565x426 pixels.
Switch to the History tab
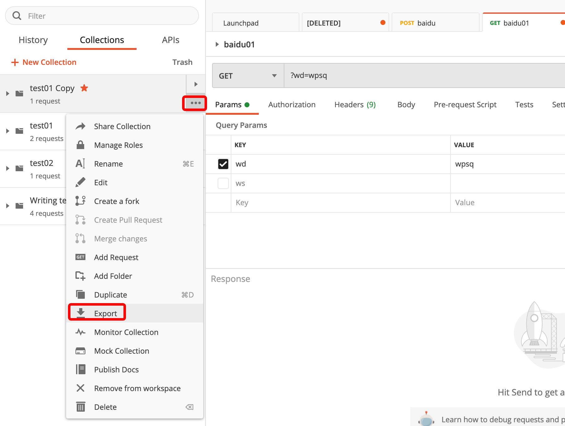[x=33, y=40]
